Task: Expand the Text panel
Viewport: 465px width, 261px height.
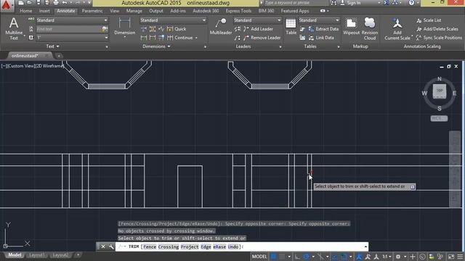Action: click(x=53, y=46)
